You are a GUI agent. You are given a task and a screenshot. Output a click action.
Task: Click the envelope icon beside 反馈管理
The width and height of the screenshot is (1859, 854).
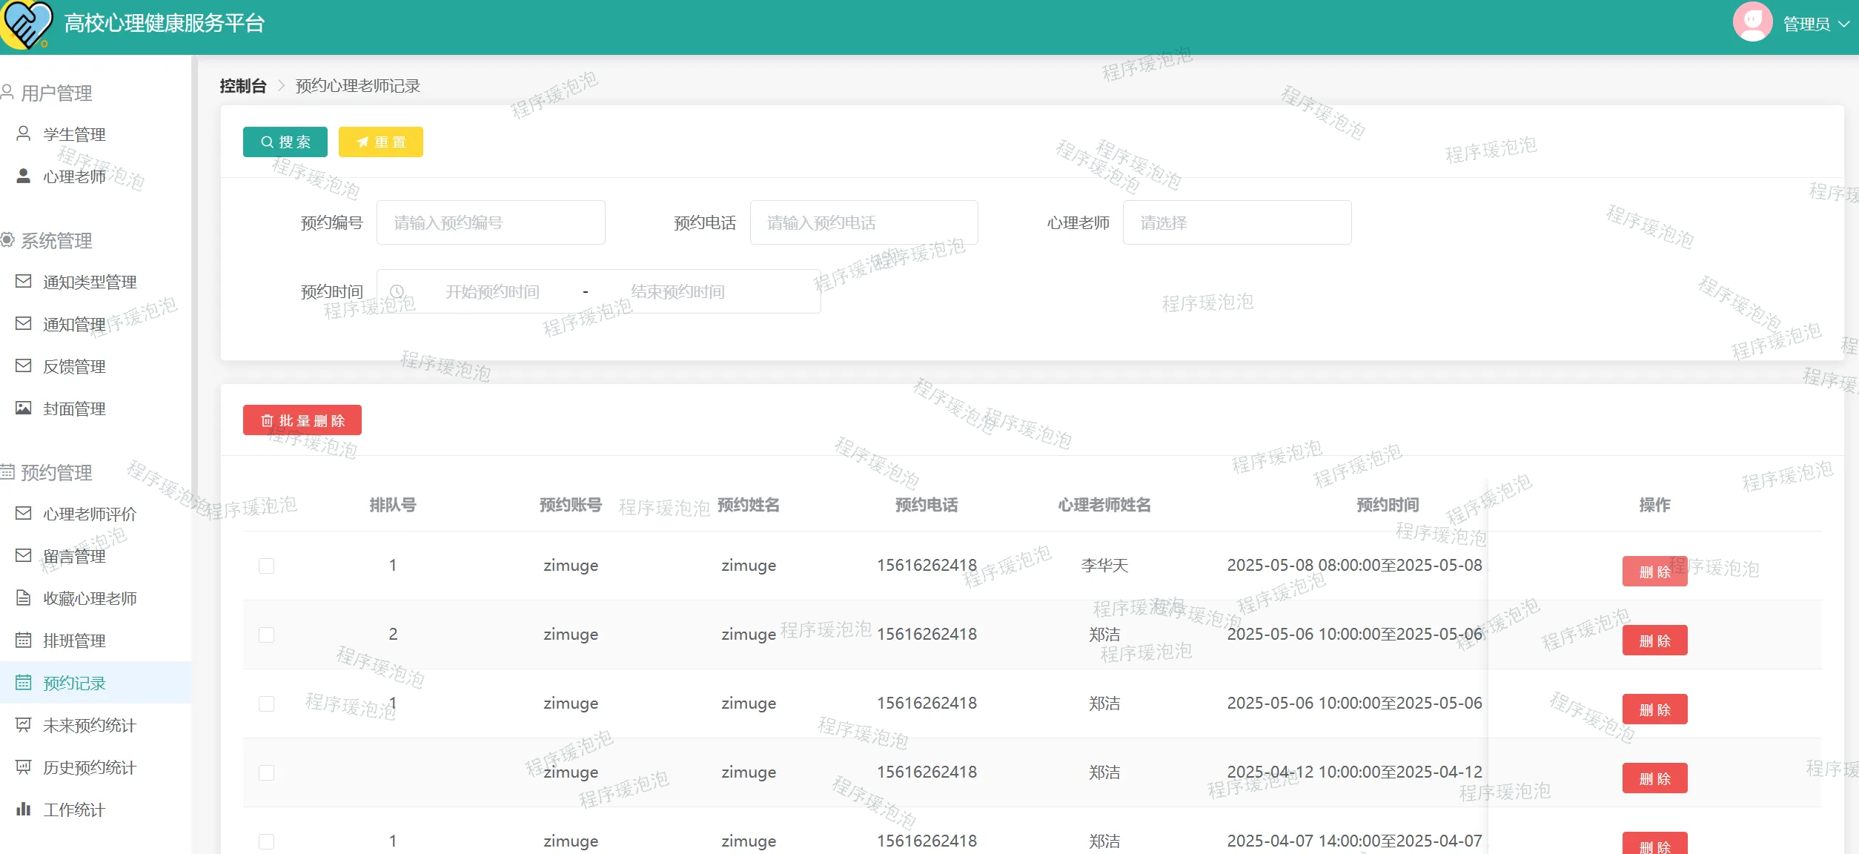click(x=24, y=366)
